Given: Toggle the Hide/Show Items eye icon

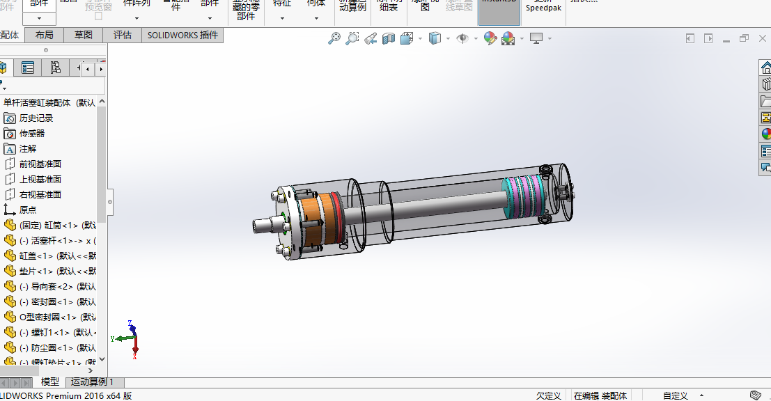Looking at the screenshot, I should click(462, 38).
